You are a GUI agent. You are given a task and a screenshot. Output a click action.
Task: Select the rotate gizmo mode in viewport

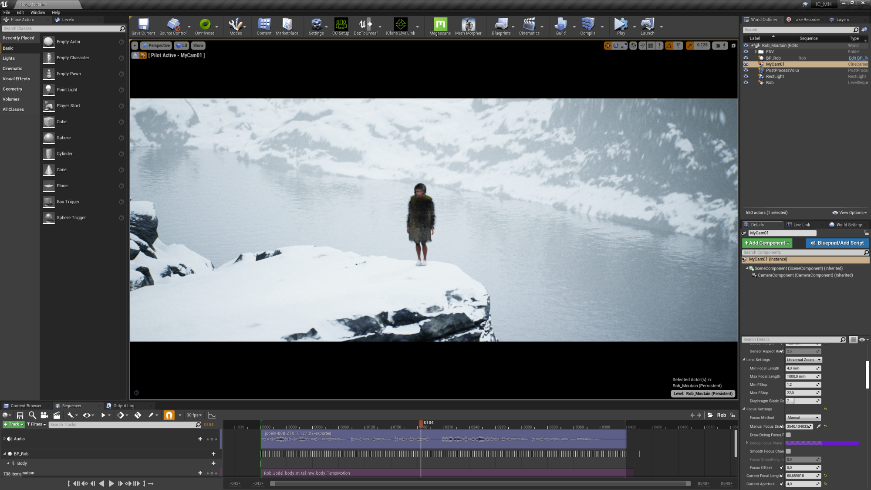point(616,45)
